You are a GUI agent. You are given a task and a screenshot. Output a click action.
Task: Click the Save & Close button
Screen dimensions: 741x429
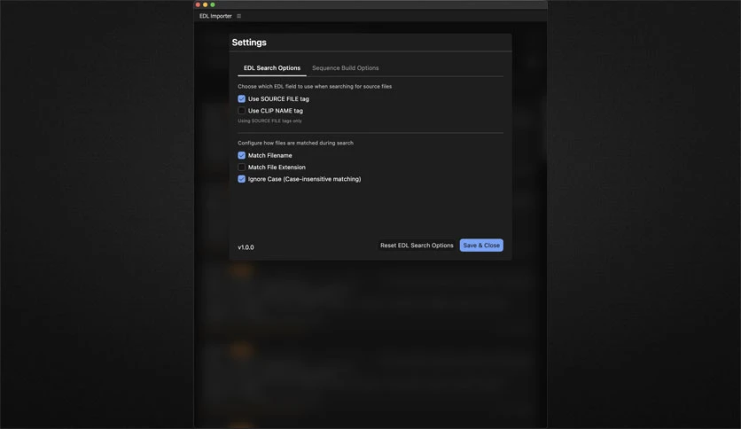click(481, 246)
